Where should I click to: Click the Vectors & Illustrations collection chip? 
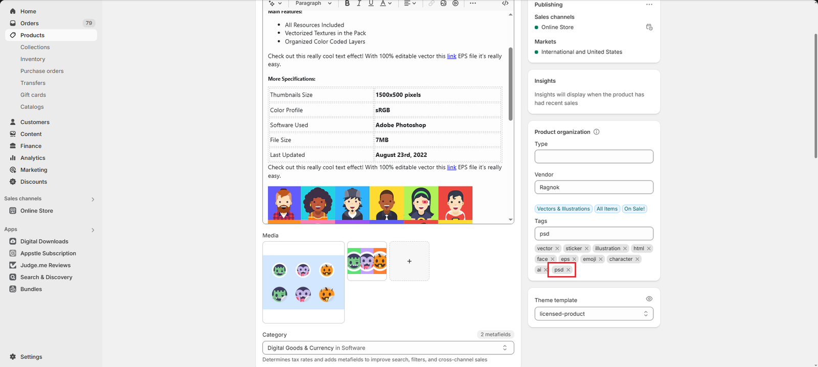coord(563,209)
